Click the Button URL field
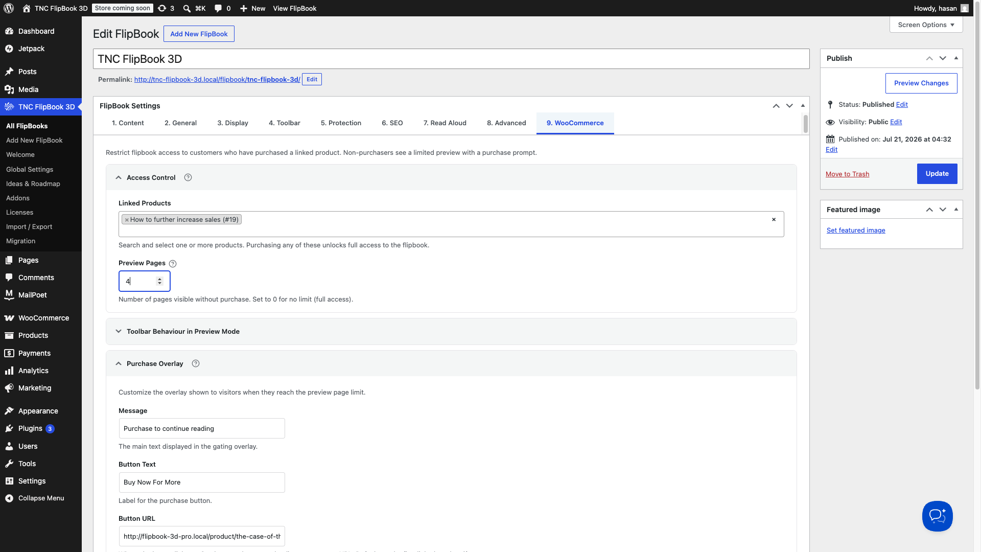The width and height of the screenshot is (981, 552). click(202, 536)
